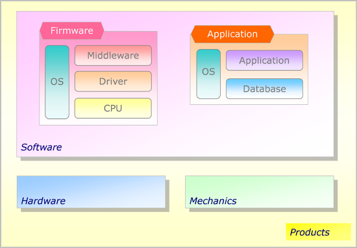Image resolution: width=357 pixels, height=248 pixels.
Task: Click the yellow CPU block
Action: pos(113,108)
